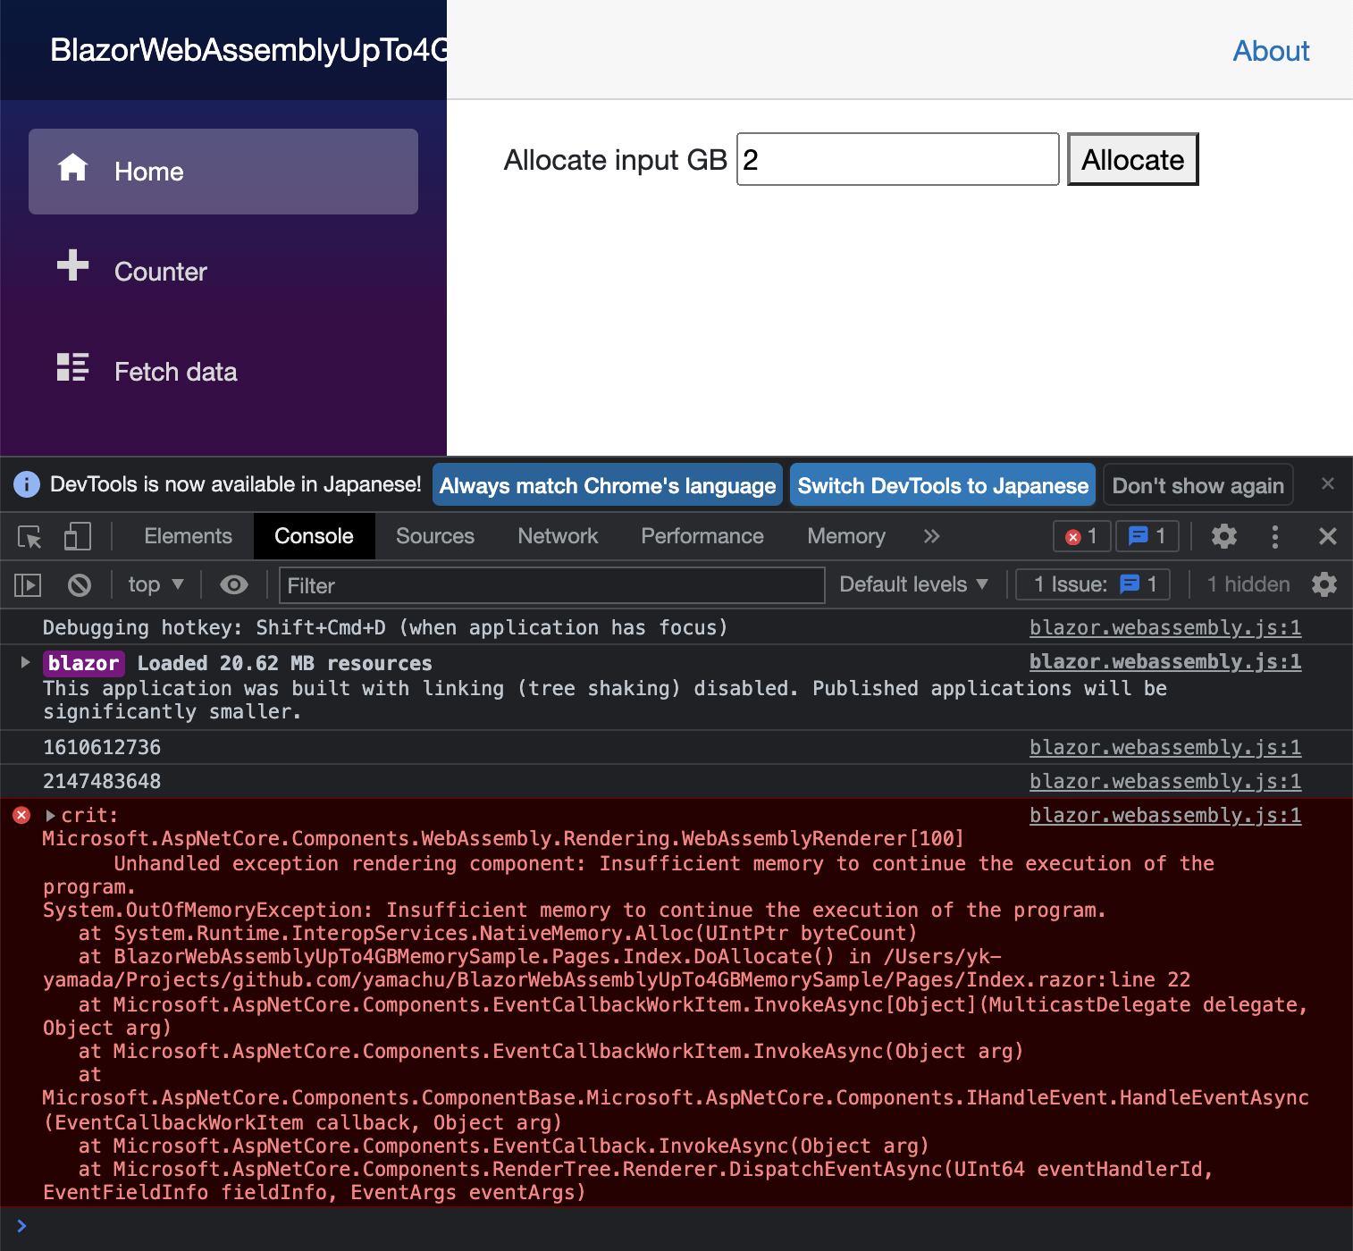Viewport: 1353px width, 1251px height.
Task: Focus the console Filter field
Action: click(x=551, y=585)
